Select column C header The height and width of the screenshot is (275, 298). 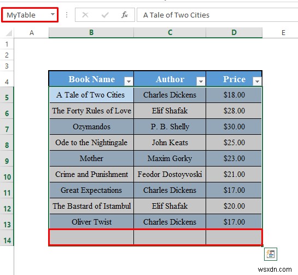[170, 33]
